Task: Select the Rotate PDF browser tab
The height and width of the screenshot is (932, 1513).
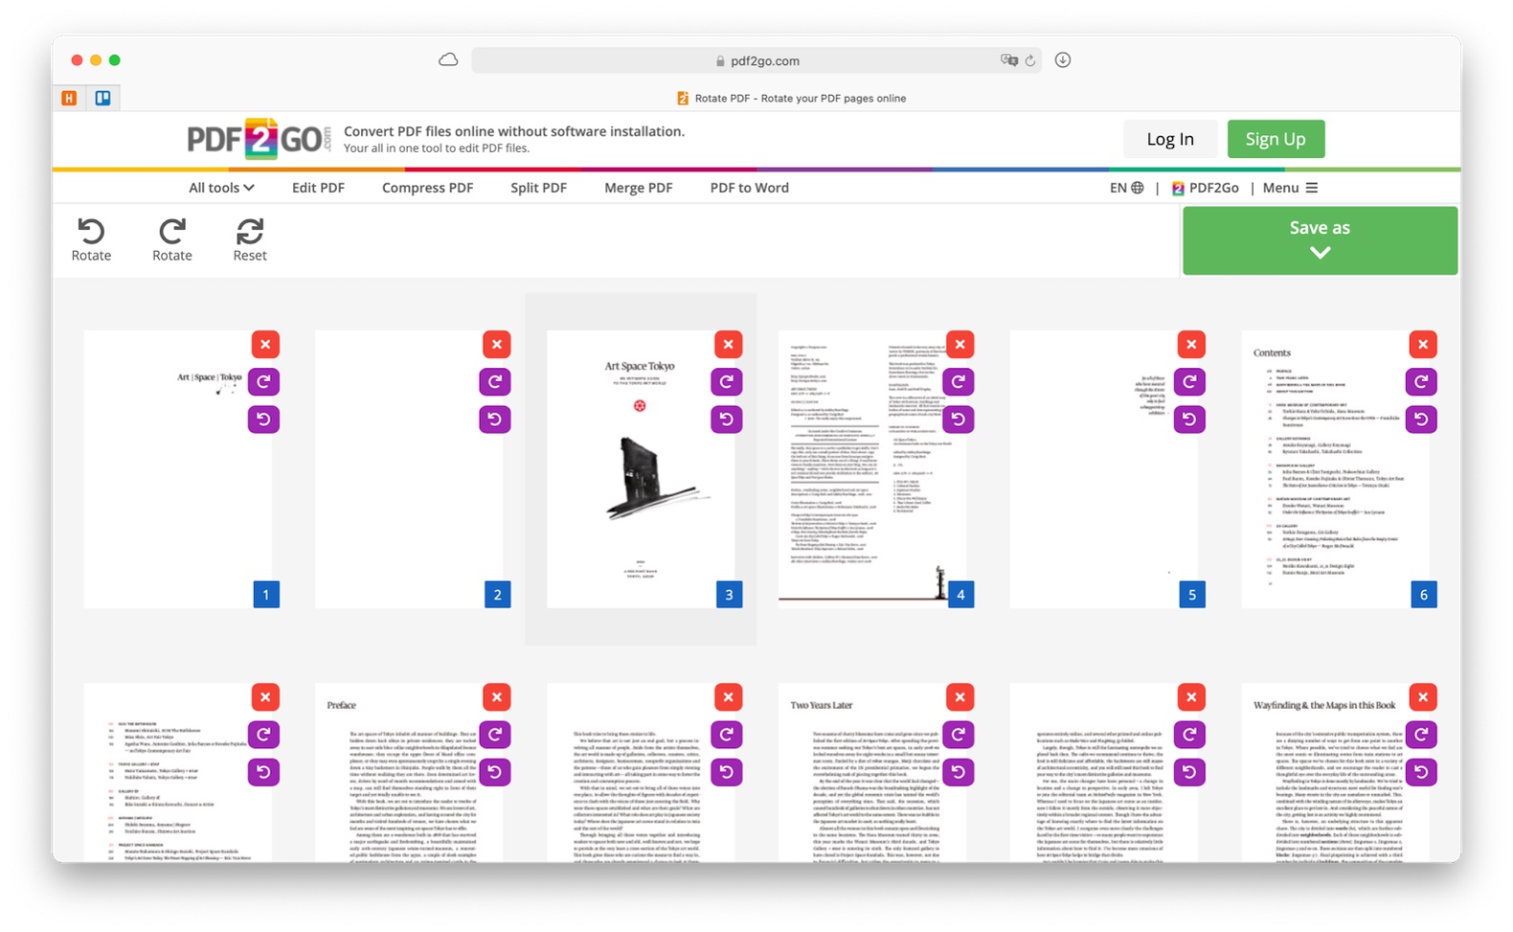Action: (791, 98)
